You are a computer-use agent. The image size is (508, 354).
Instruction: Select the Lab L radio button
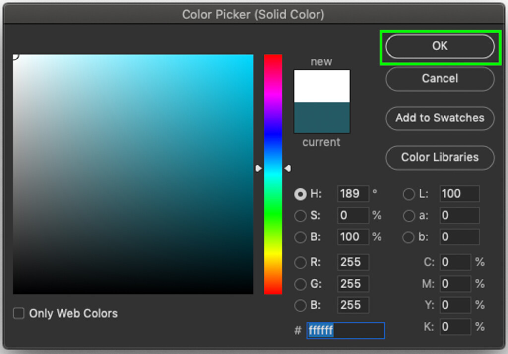(x=408, y=194)
